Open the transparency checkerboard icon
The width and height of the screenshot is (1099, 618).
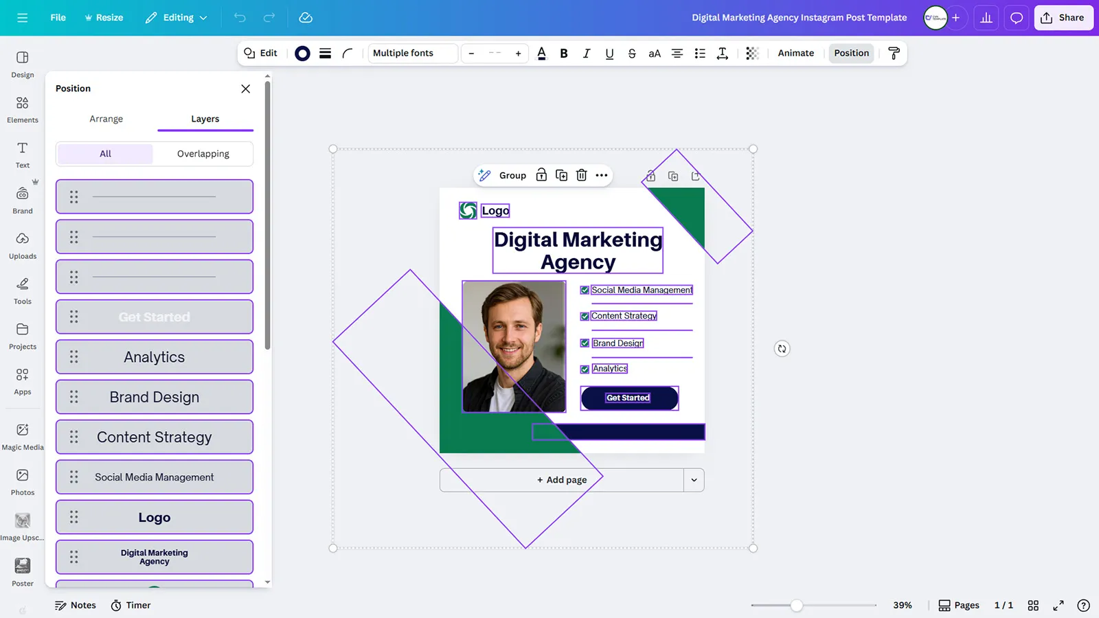(752, 54)
